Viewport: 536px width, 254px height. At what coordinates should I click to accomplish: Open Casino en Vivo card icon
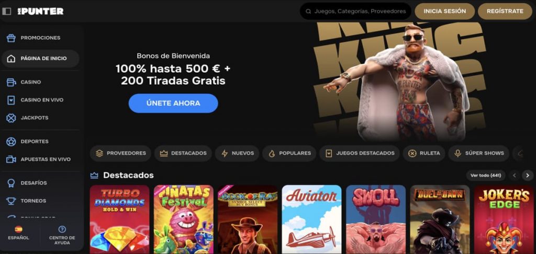pyautogui.click(x=11, y=100)
